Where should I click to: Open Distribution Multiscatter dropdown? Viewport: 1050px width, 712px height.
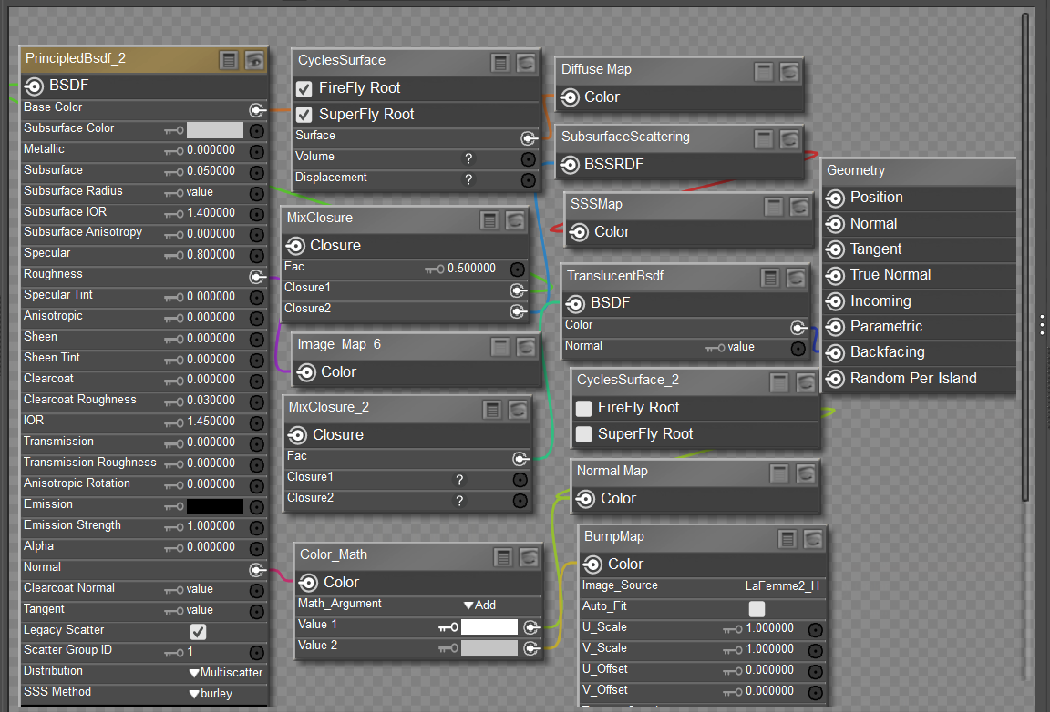pos(226,673)
